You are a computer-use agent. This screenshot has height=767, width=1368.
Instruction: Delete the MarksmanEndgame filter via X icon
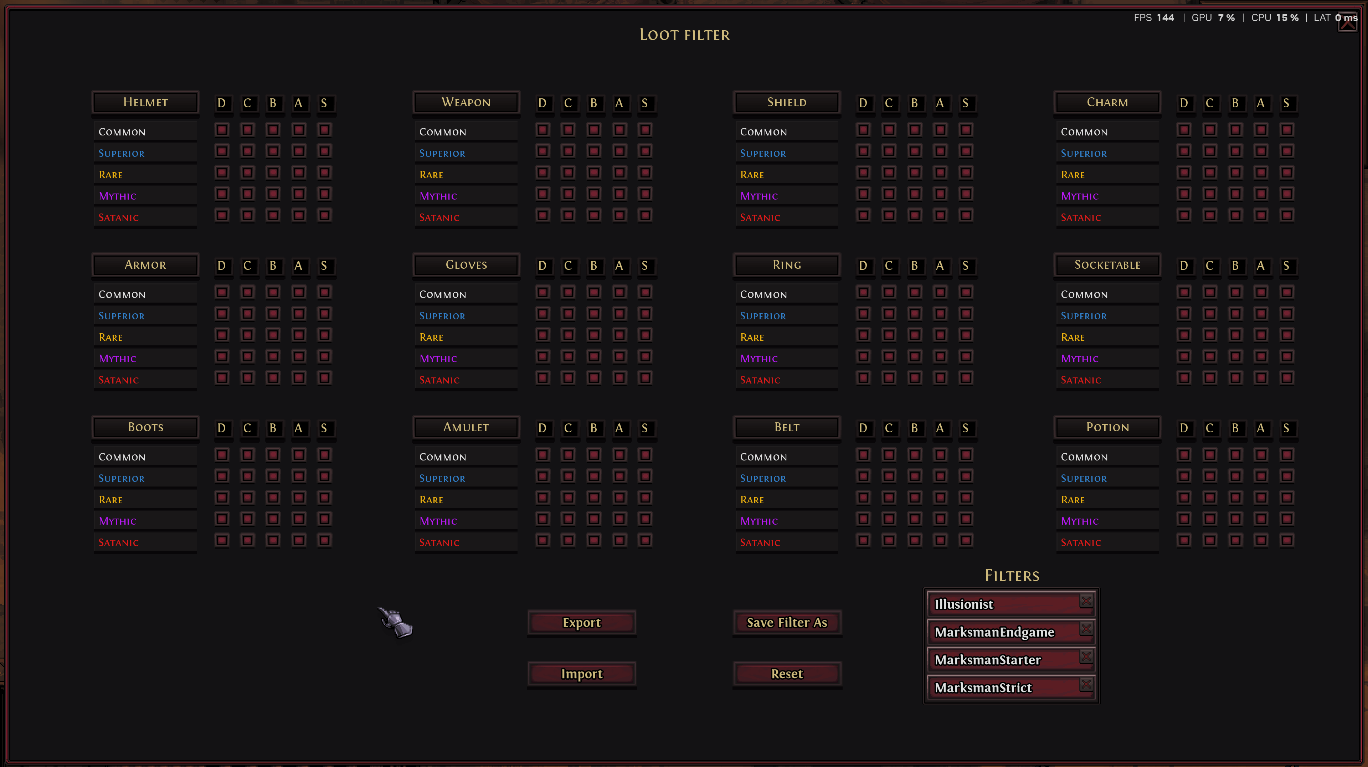click(x=1086, y=629)
